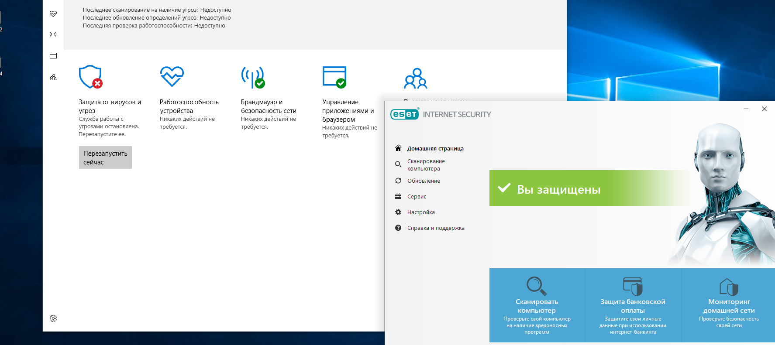775x345 pixels.
Task: Select 'Обновление' menu item
Action: [424, 181]
